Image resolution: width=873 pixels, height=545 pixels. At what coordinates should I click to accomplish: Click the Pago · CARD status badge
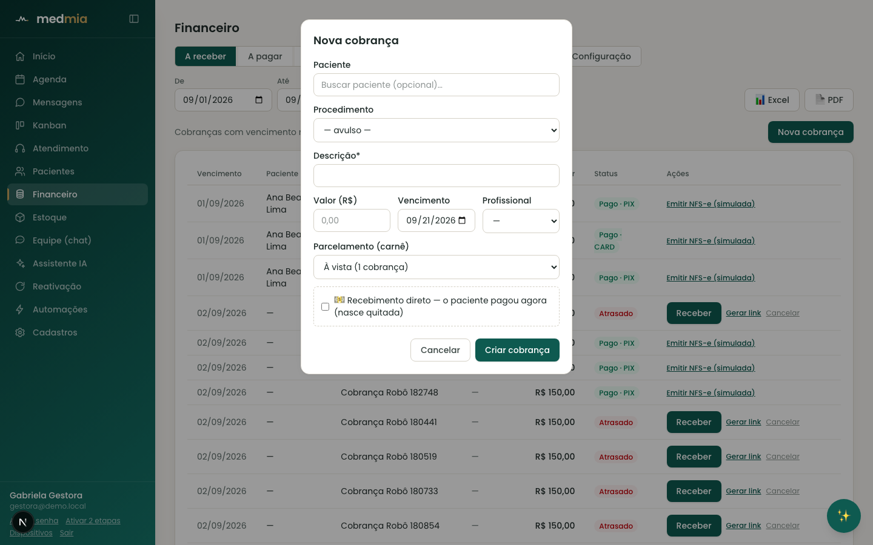click(x=608, y=241)
